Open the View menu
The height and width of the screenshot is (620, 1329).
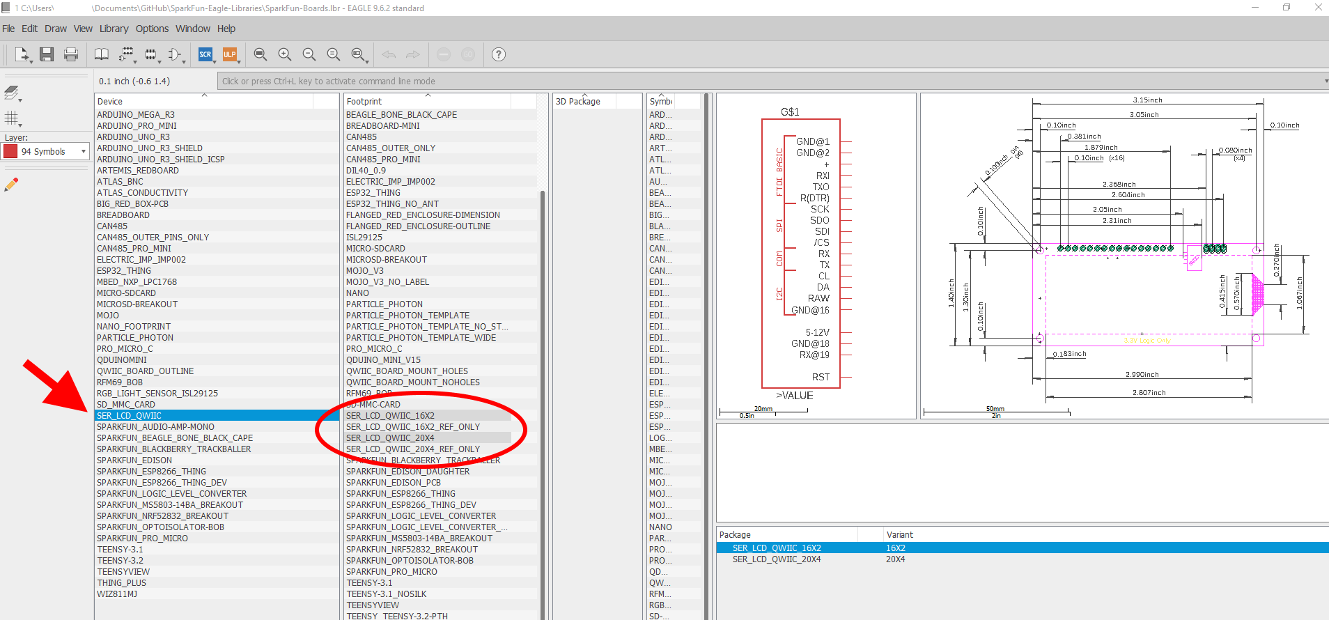(83, 29)
